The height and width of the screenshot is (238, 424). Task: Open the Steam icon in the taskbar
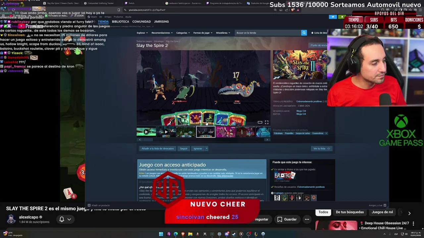pyautogui.click(x=234, y=234)
